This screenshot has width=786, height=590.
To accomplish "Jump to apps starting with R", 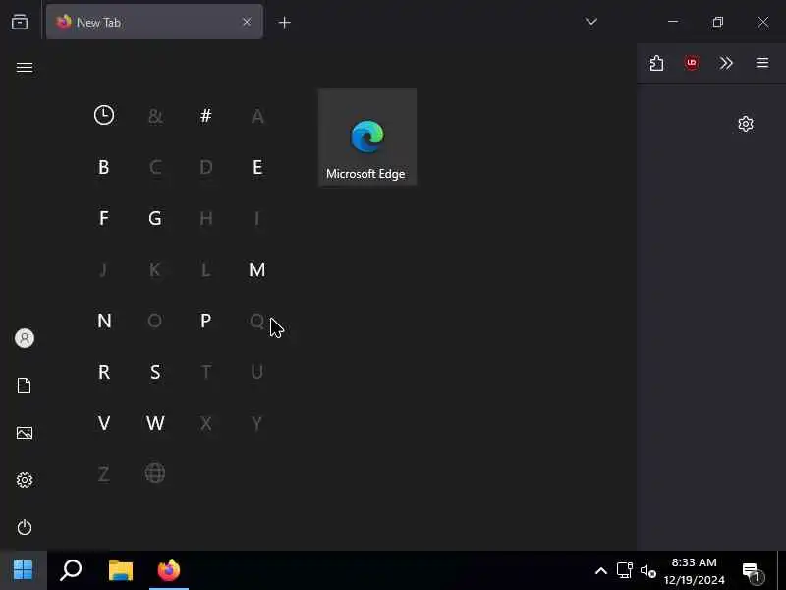I will pos(104,372).
